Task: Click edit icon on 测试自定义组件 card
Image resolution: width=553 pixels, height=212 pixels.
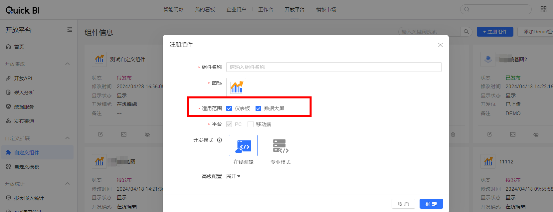Action: [x=100, y=134]
